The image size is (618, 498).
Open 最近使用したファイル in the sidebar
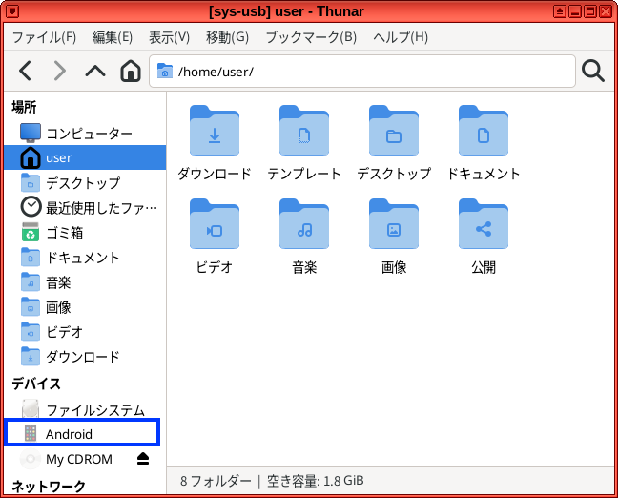pos(85,207)
